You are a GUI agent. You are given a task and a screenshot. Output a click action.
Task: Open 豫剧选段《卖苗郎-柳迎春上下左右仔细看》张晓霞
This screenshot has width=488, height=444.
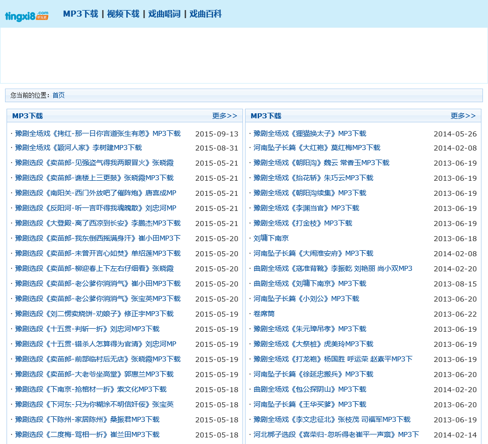click(94, 268)
